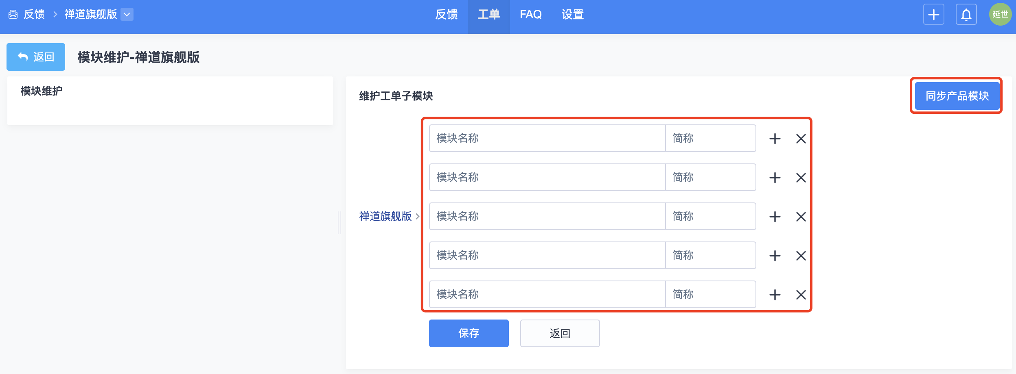
Task: Go to the 设置 tab
Action: (572, 15)
